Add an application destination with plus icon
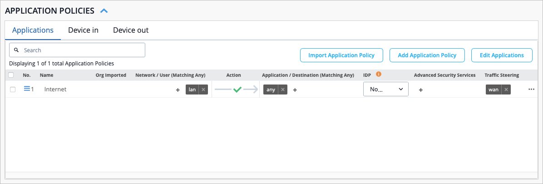This screenshot has width=543, height=184. click(x=295, y=90)
